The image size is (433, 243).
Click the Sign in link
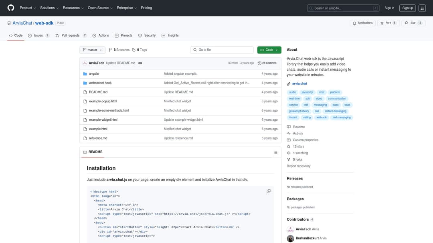389,8
